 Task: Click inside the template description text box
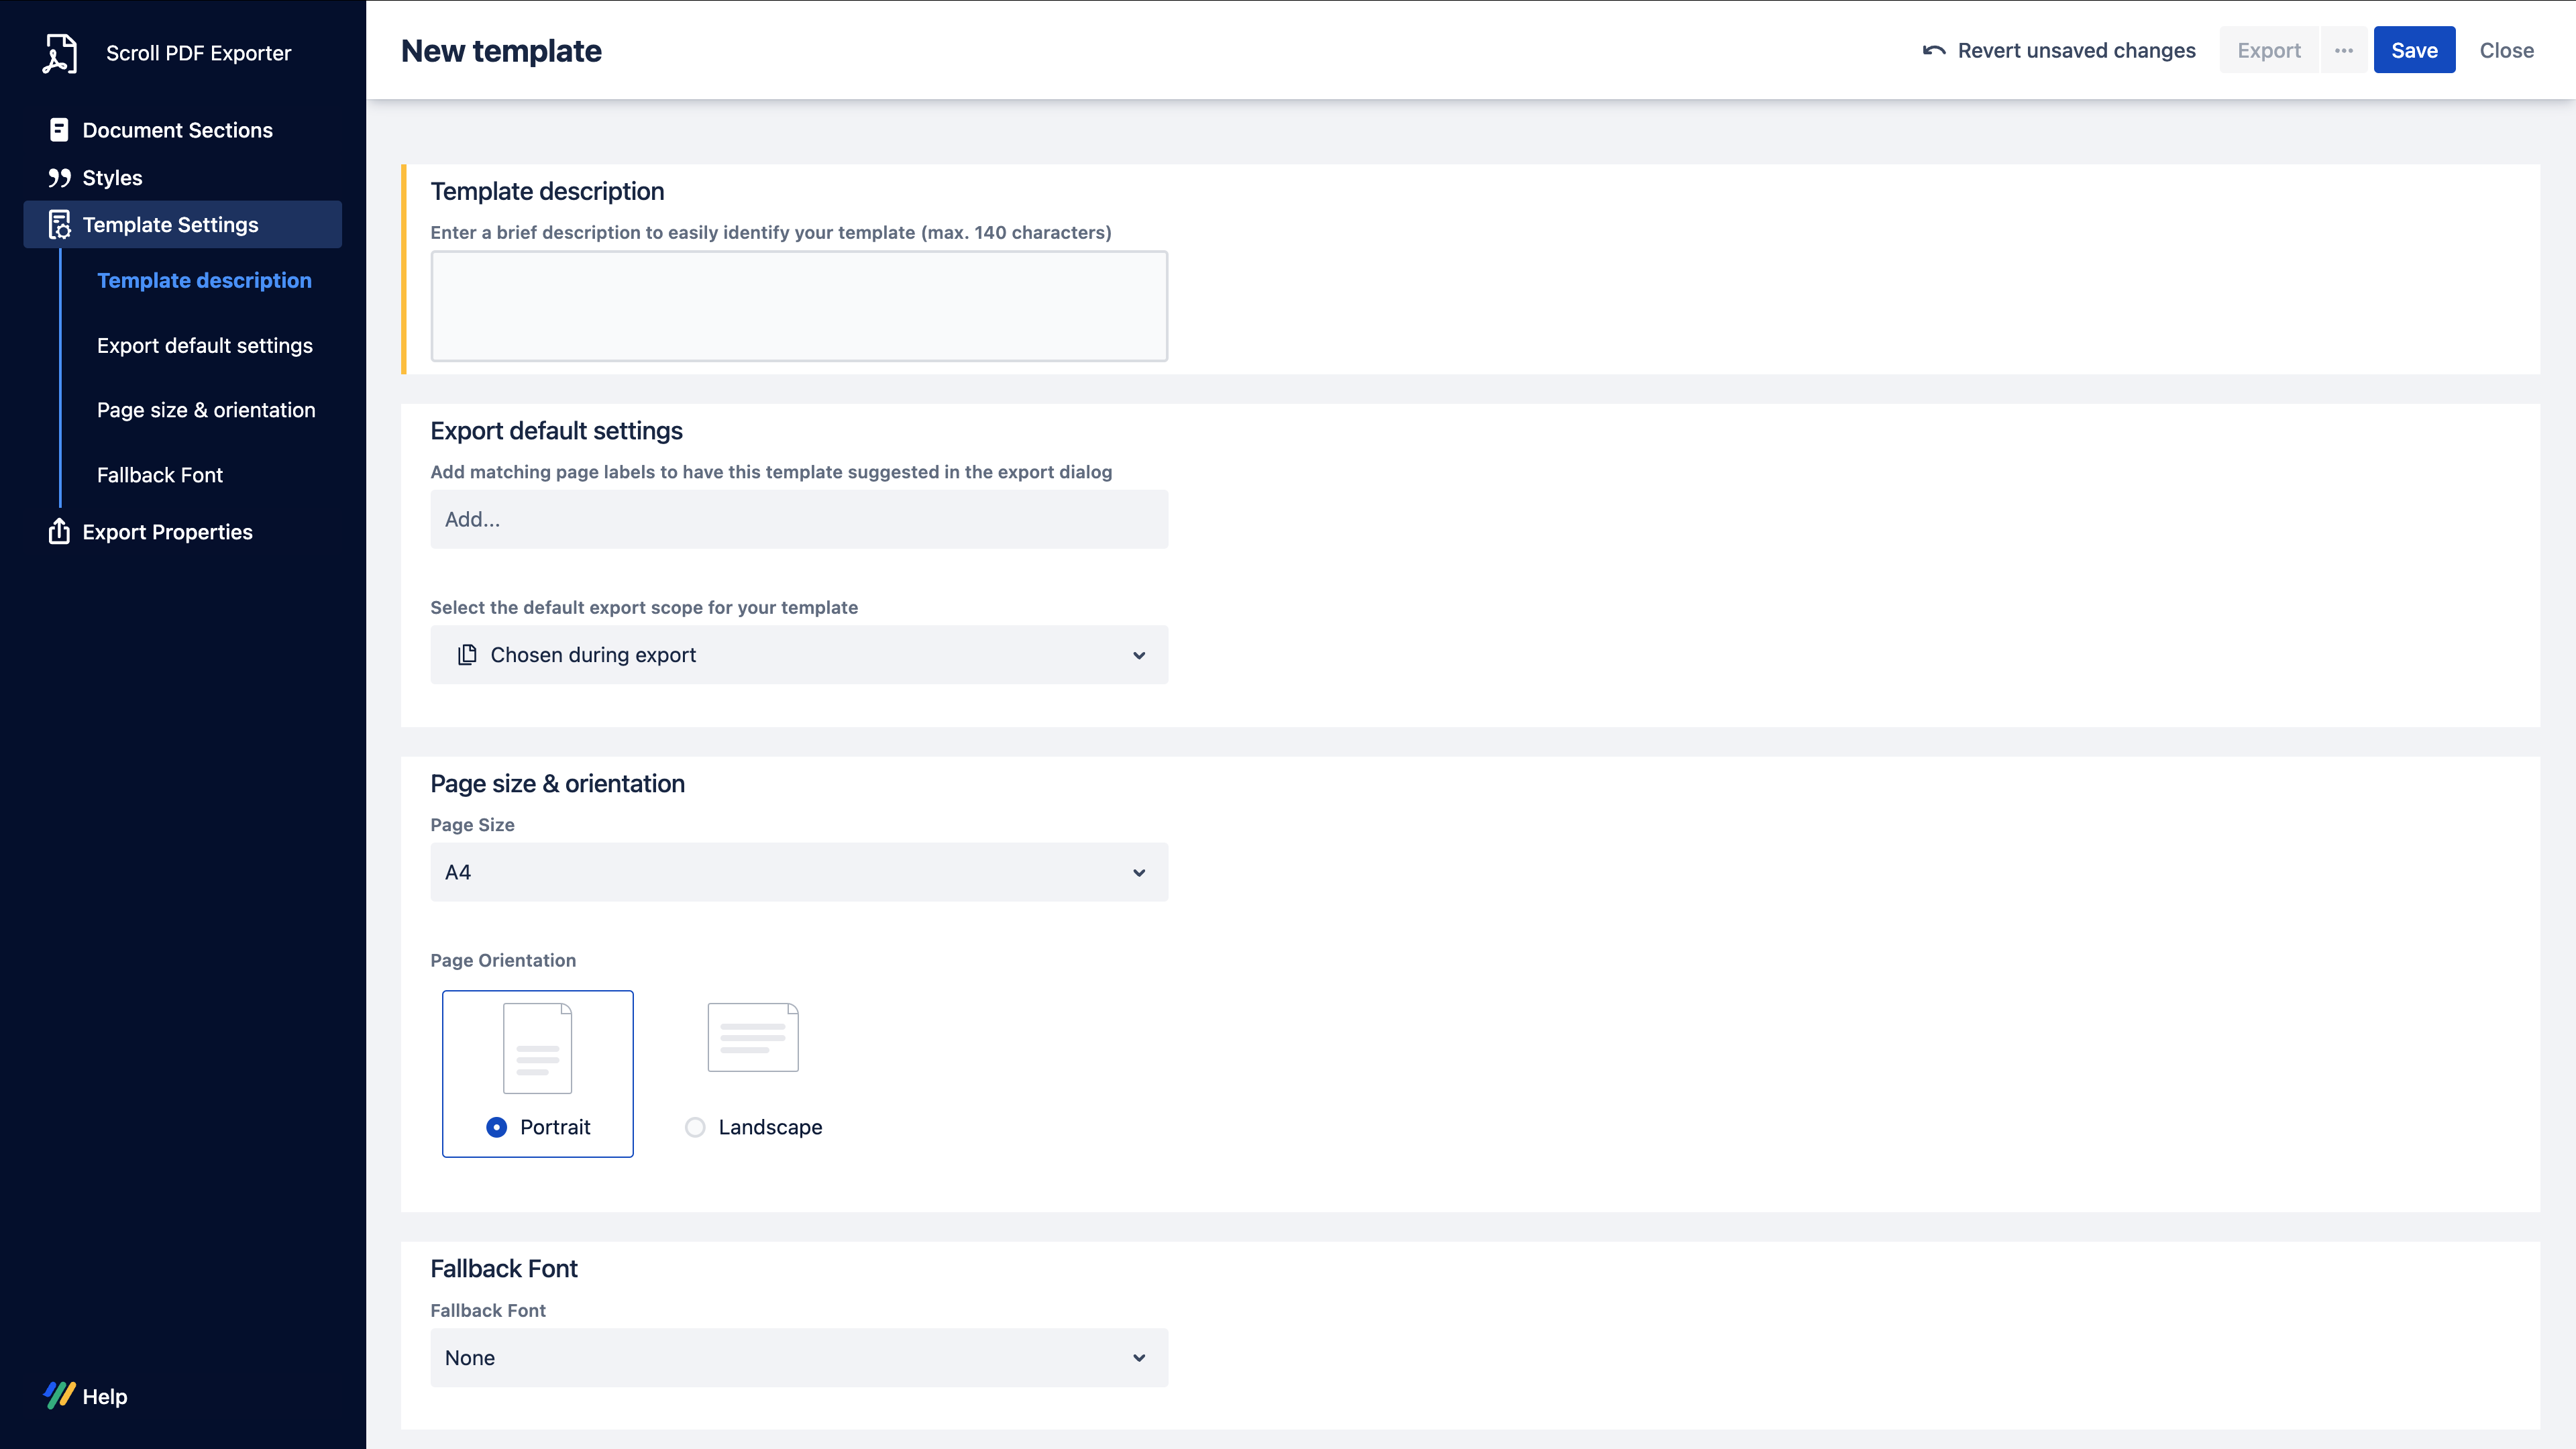point(798,306)
